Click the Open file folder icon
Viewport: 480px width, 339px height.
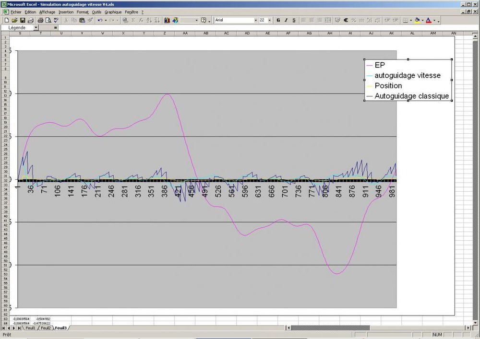click(x=14, y=20)
